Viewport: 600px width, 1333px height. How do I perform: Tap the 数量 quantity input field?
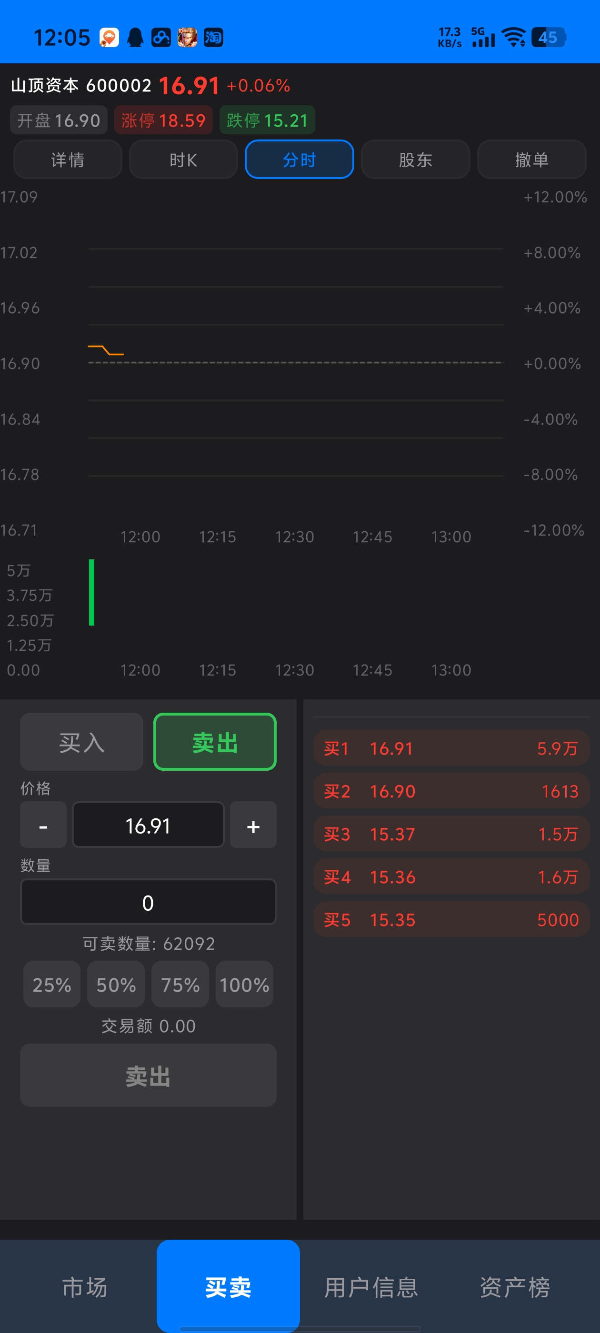(148, 902)
